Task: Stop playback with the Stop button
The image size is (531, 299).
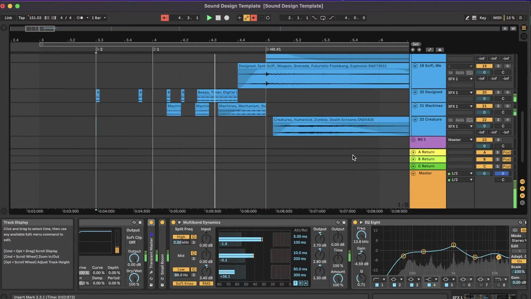Action: (x=218, y=18)
